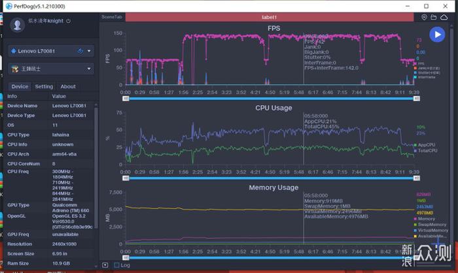The width and height of the screenshot is (458, 273).
Task: Select the CPU CoreNum row
Action: (50, 164)
